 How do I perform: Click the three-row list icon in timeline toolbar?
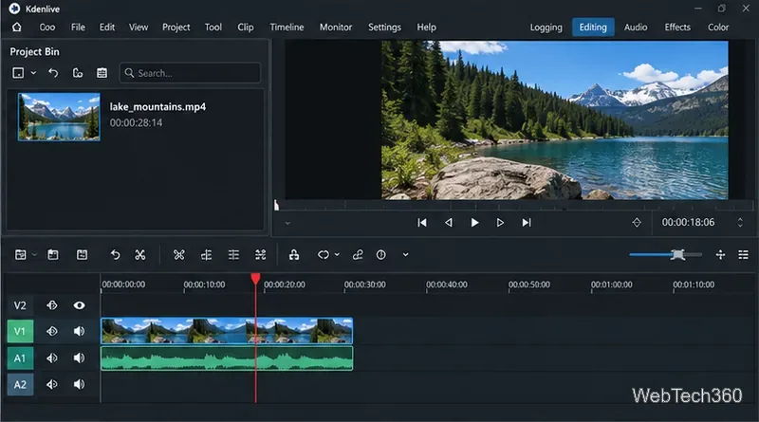pos(233,255)
